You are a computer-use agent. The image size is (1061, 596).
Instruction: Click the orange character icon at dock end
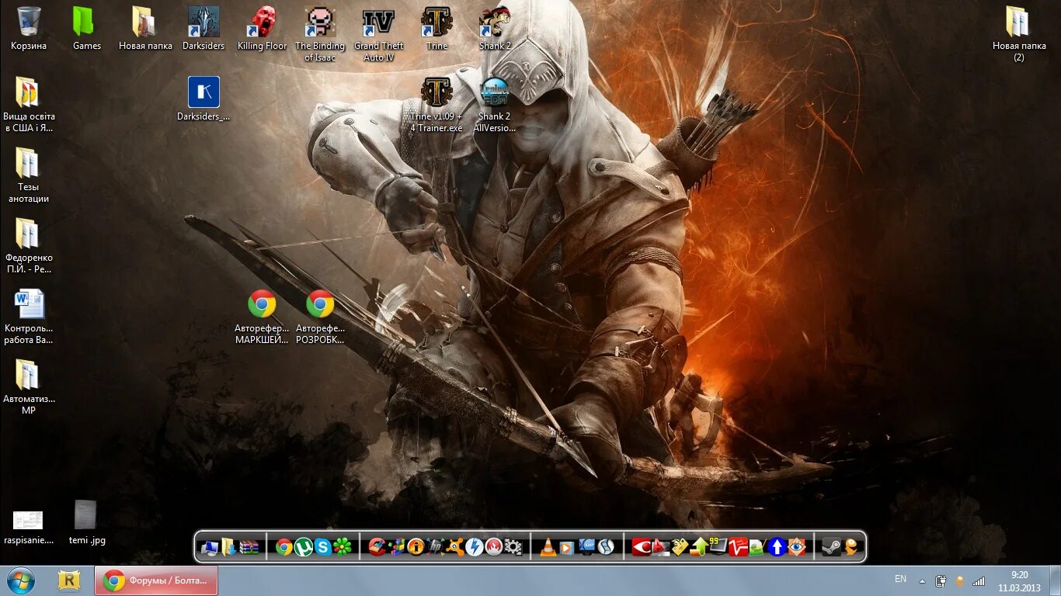851,547
